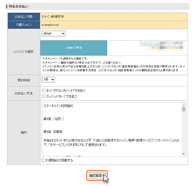Click the レジストラ選択 row label
195x186 pixels.
[24, 52]
